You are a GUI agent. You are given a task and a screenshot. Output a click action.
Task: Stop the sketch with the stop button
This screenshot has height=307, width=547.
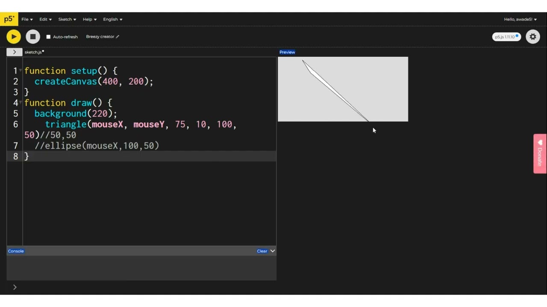(x=33, y=37)
